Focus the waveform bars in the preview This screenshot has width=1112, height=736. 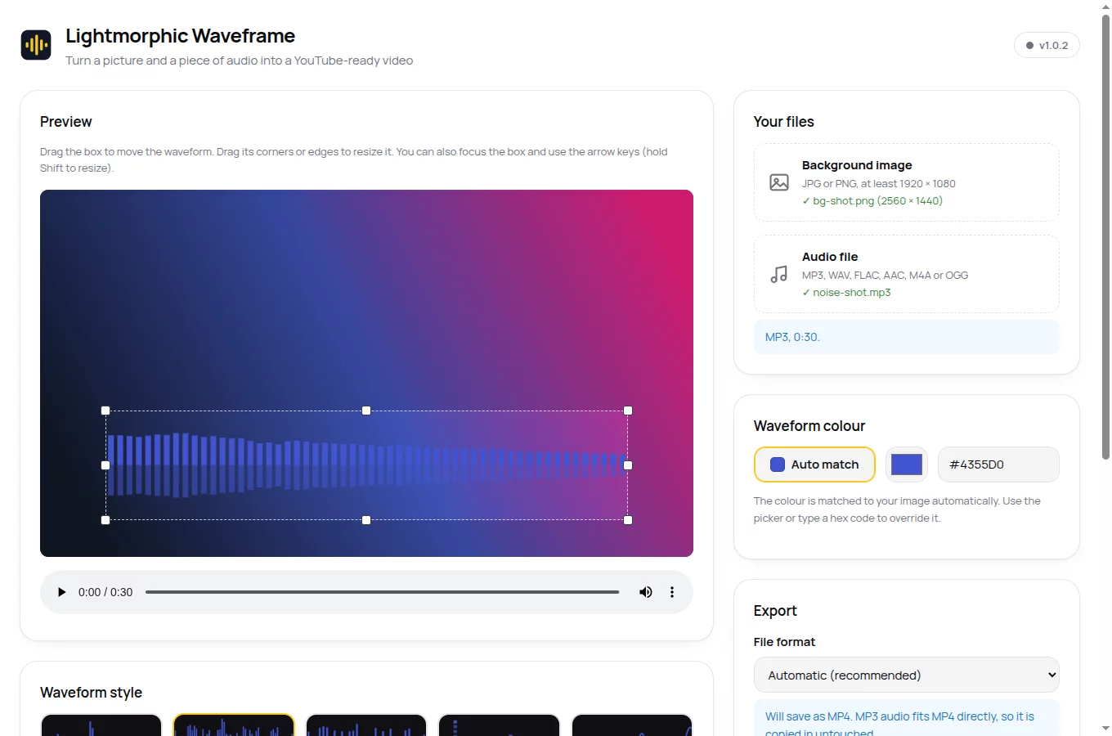(x=366, y=465)
